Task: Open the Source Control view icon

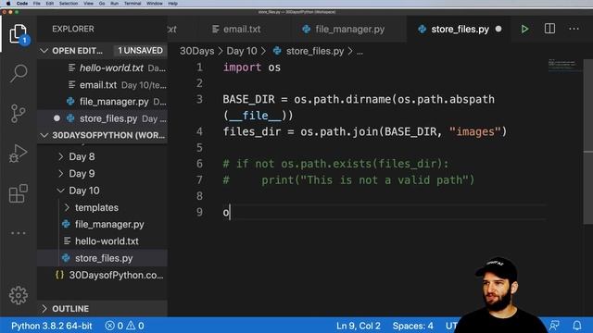Action: (x=19, y=113)
